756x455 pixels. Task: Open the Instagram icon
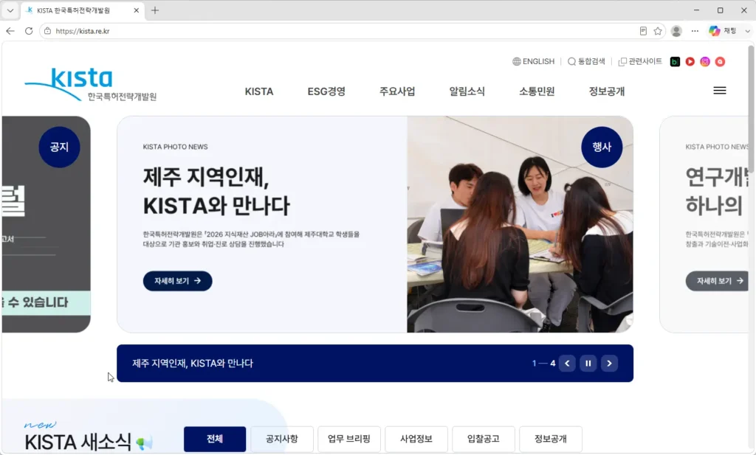point(705,62)
